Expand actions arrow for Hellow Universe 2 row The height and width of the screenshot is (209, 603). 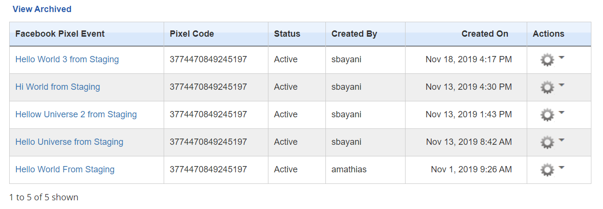(561, 112)
